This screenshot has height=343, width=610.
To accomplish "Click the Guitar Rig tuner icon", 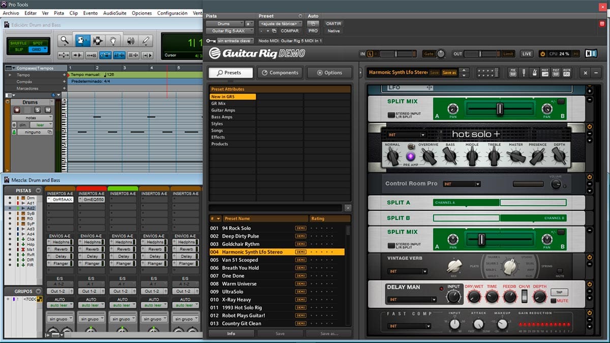I will pyautogui.click(x=524, y=73).
